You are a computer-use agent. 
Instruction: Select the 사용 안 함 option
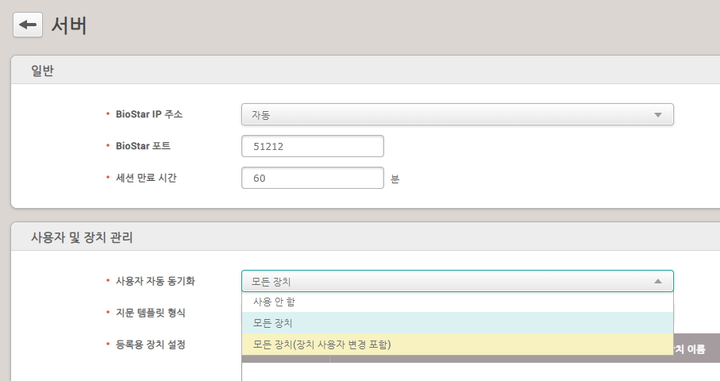[275, 302]
